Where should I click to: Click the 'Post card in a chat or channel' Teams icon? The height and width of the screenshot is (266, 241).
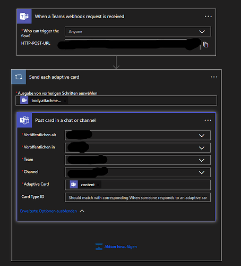pyautogui.click(x=24, y=120)
